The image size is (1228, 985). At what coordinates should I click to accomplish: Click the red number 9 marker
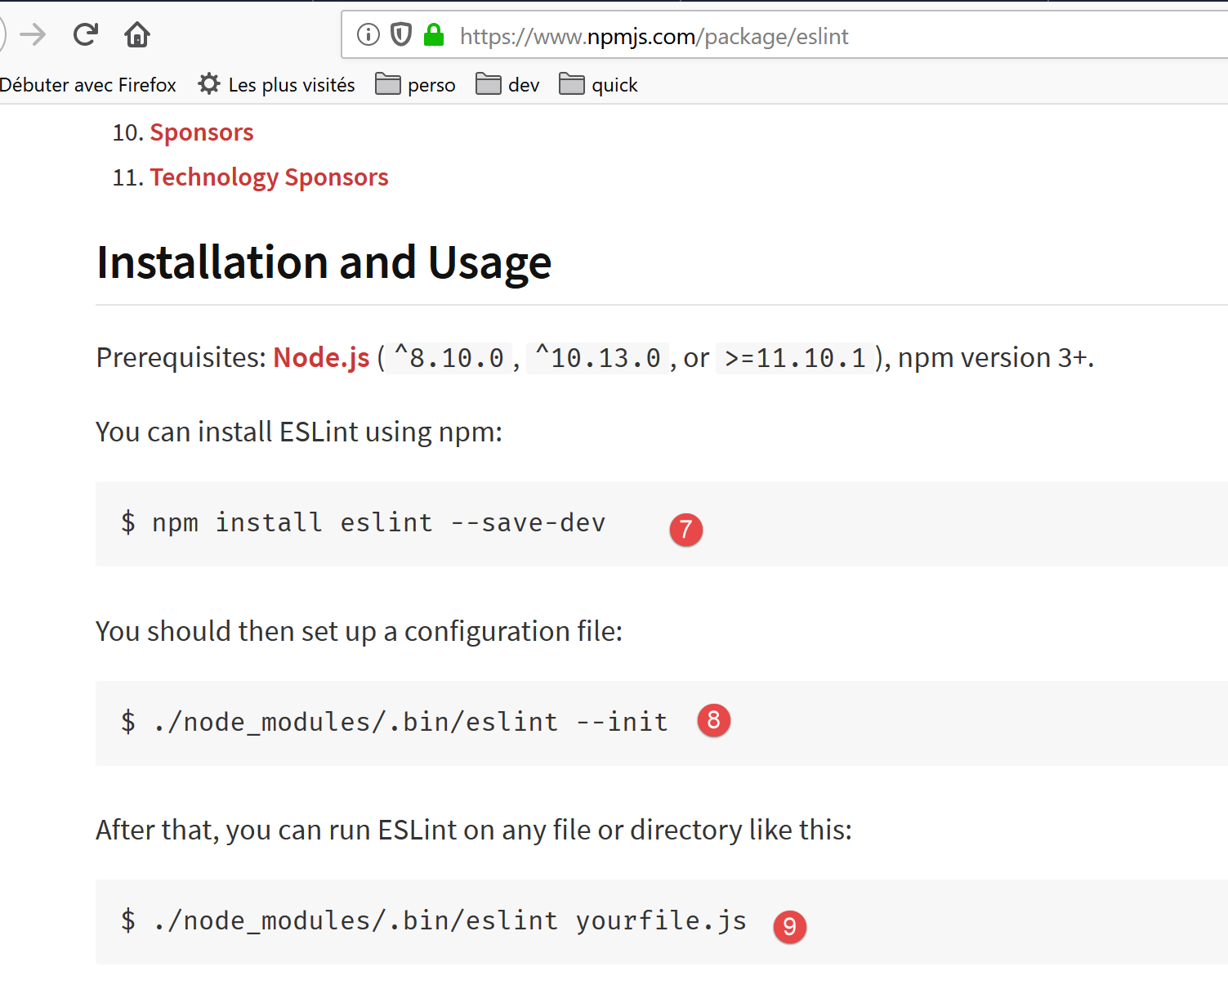tap(789, 926)
